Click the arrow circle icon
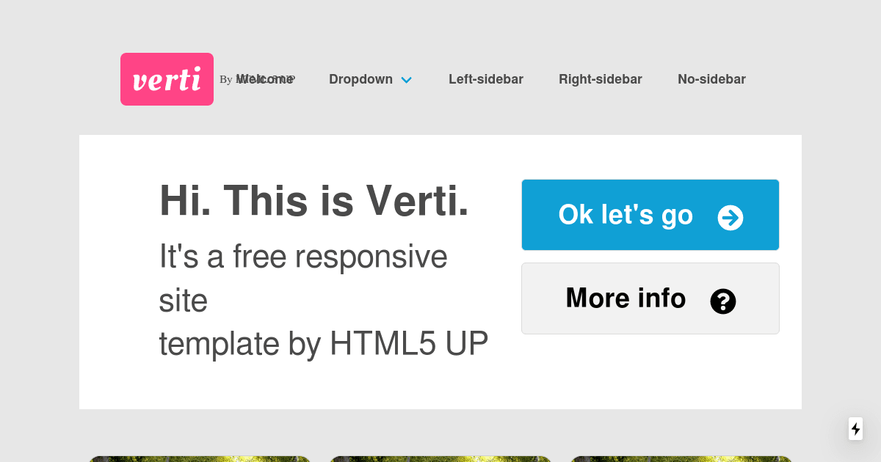881x462 pixels. click(730, 217)
